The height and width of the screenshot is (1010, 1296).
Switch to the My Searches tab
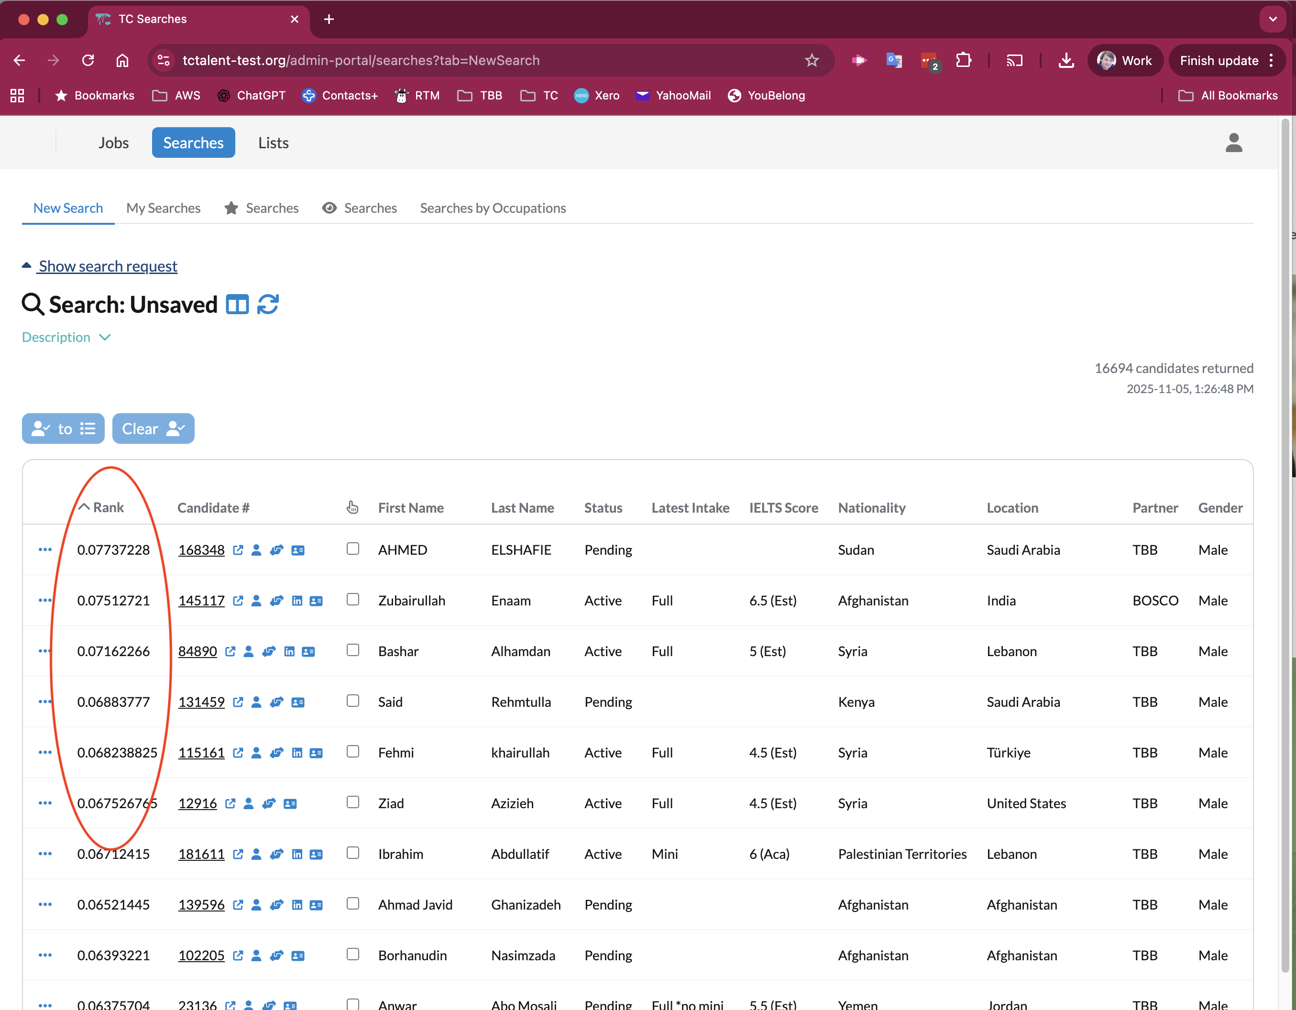click(163, 208)
